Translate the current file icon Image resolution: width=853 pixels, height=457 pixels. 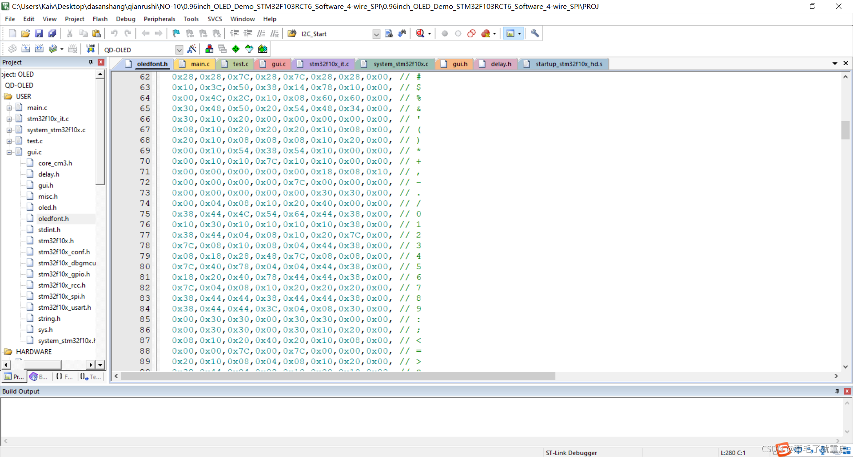pyautogui.click(x=12, y=49)
